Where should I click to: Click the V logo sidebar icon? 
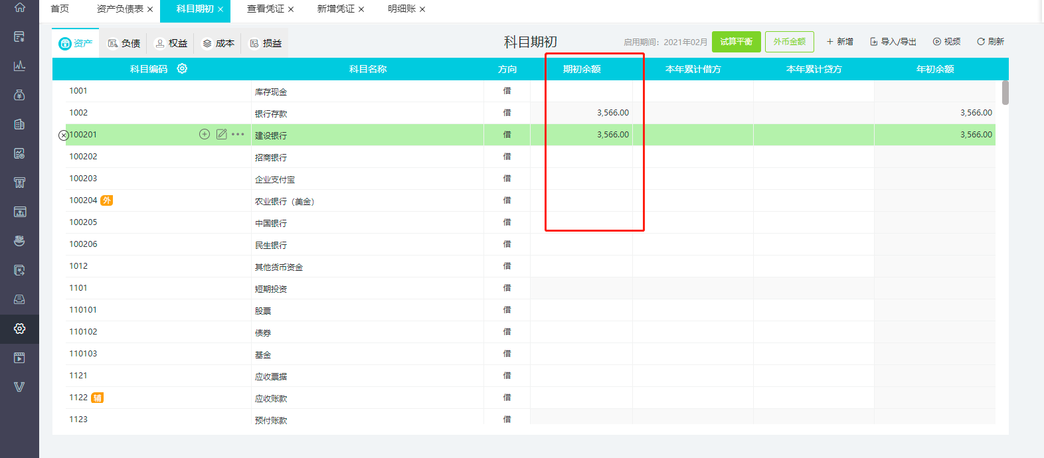pyautogui.click(x=19, y=387)
